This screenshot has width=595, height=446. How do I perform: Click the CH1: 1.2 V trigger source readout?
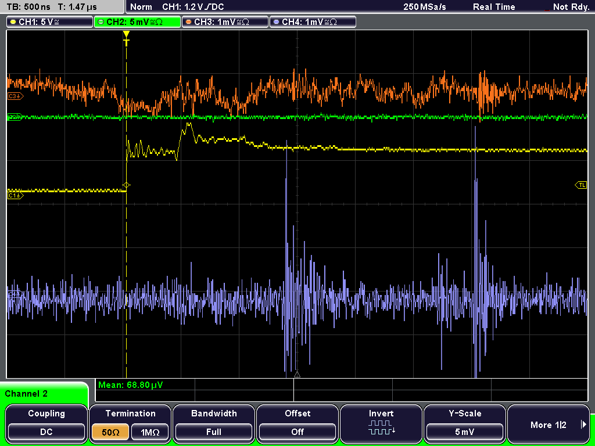click(193, 7)
